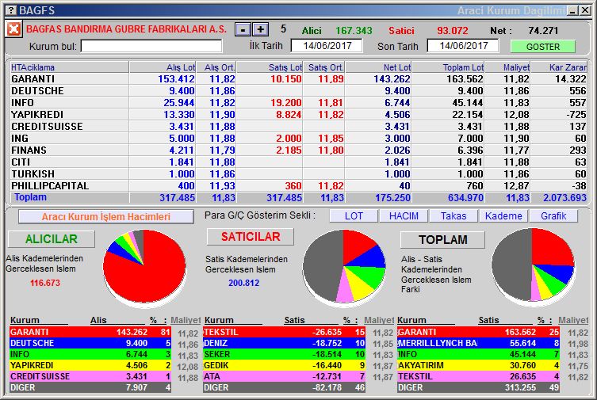This screenshot has height=400, width=597.
Task: Select yellow YAPIKREDI row in buyers list
Action: tap(90, 365)
